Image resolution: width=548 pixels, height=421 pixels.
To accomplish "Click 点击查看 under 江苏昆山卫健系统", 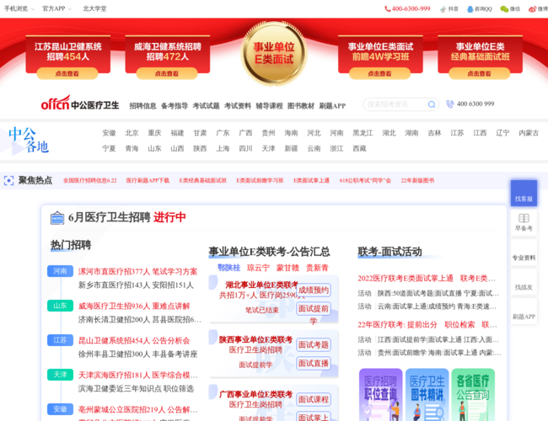I will 67,73.
